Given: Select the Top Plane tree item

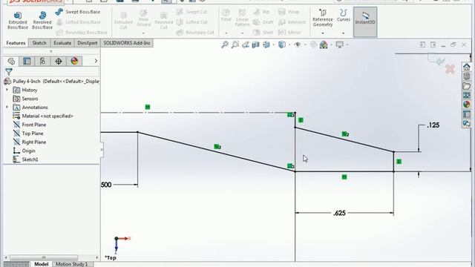Looking at the screenshot, I should (28, 133).
